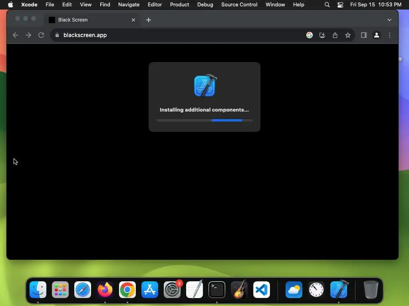Image resolution: width=409 pixels, height=306 pixels.
Task: Open the Edit menu
Action: point(67,4)
